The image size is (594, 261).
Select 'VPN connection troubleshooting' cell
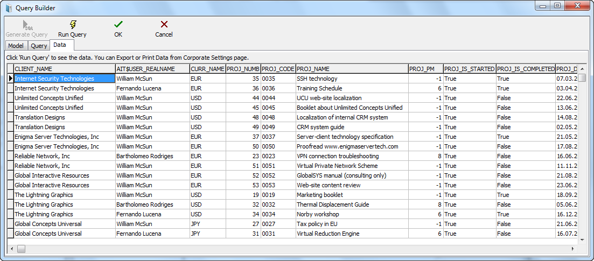pos(352,156)
